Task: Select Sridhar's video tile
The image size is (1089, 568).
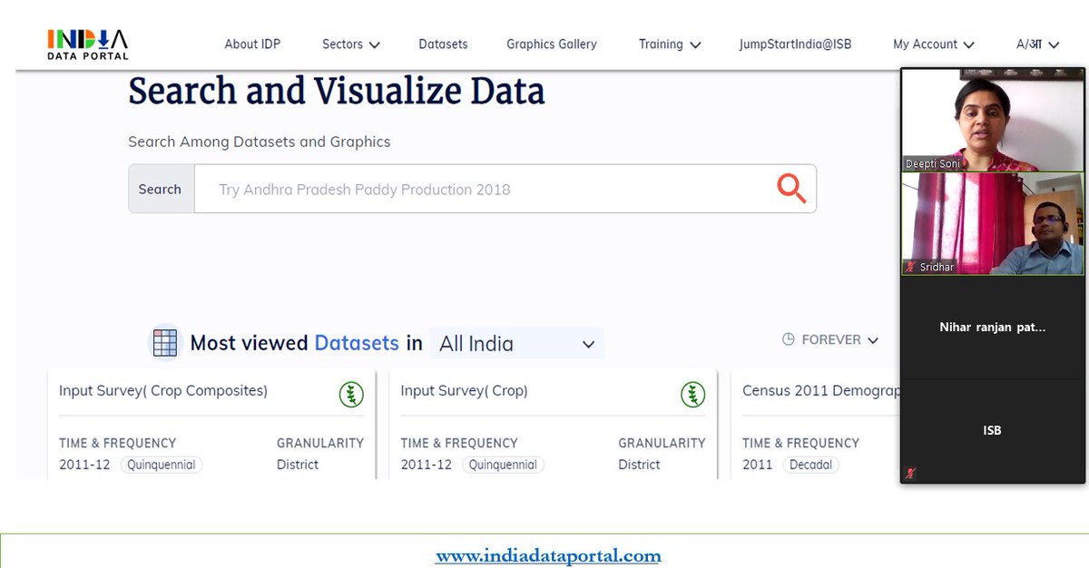Action: pos(992,223)
